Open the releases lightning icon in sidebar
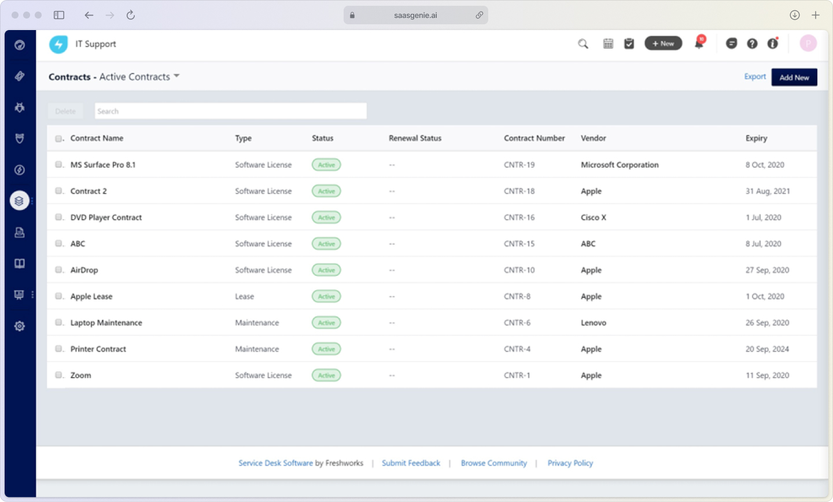Viewport: 833px width, 502px height. pos(20,170)
